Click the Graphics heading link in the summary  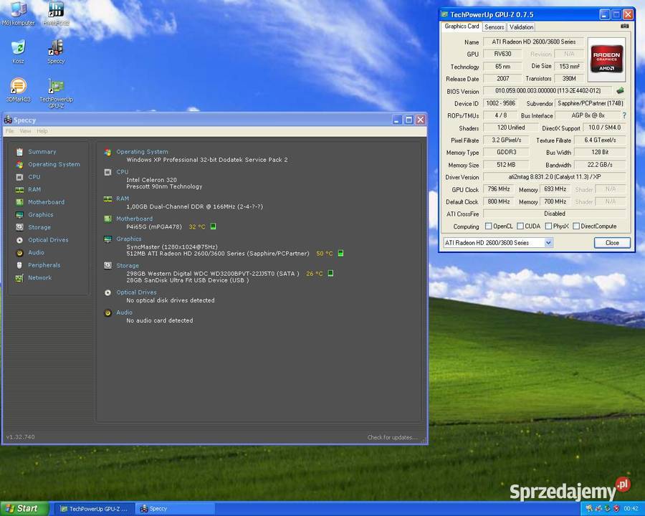(129, 239)
